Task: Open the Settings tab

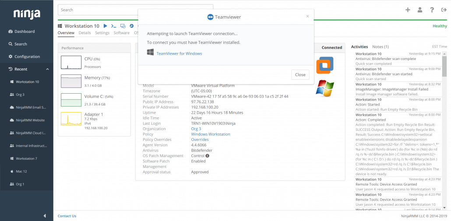Action: (102, 33)
